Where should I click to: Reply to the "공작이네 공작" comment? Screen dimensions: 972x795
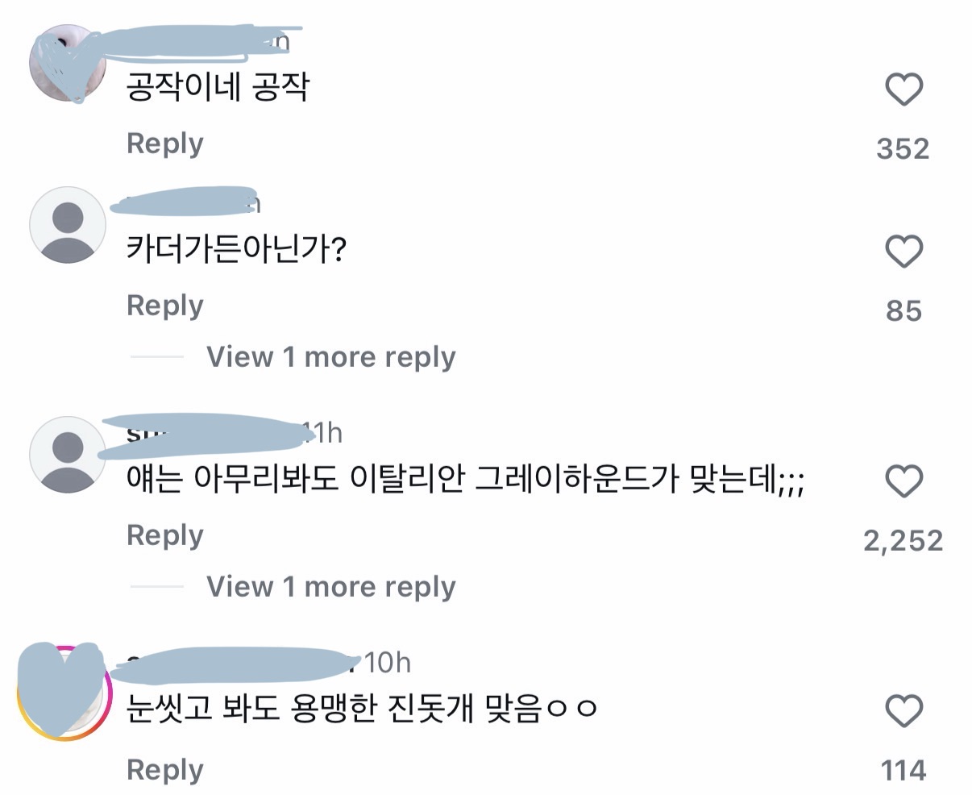[165, 144]
